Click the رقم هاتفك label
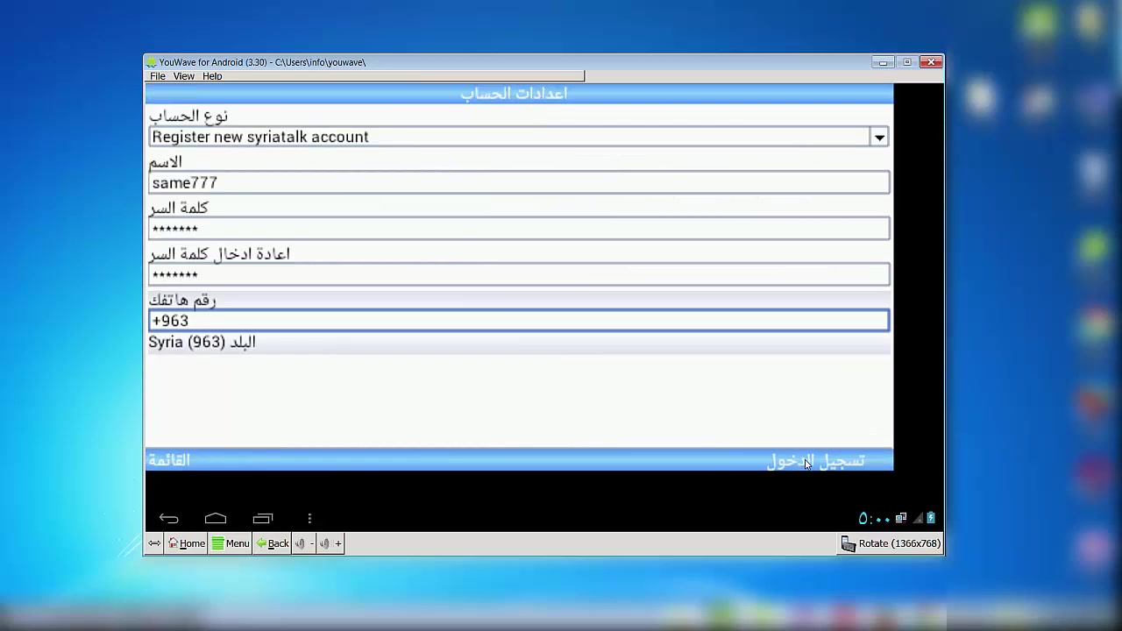This screenshot has width=1122, height=631. point(182,300)
